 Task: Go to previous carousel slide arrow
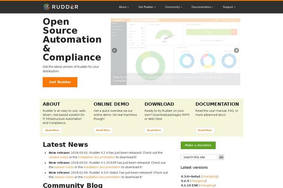click(115, 50)
